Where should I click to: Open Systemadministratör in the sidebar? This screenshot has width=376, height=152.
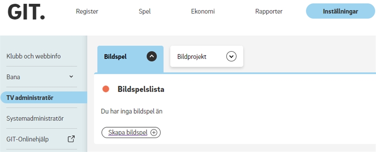35,119
